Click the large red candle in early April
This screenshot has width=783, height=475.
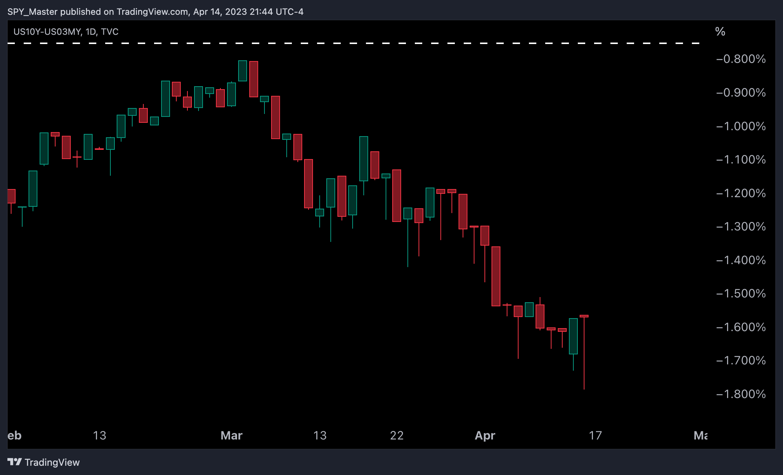point(496,276)
